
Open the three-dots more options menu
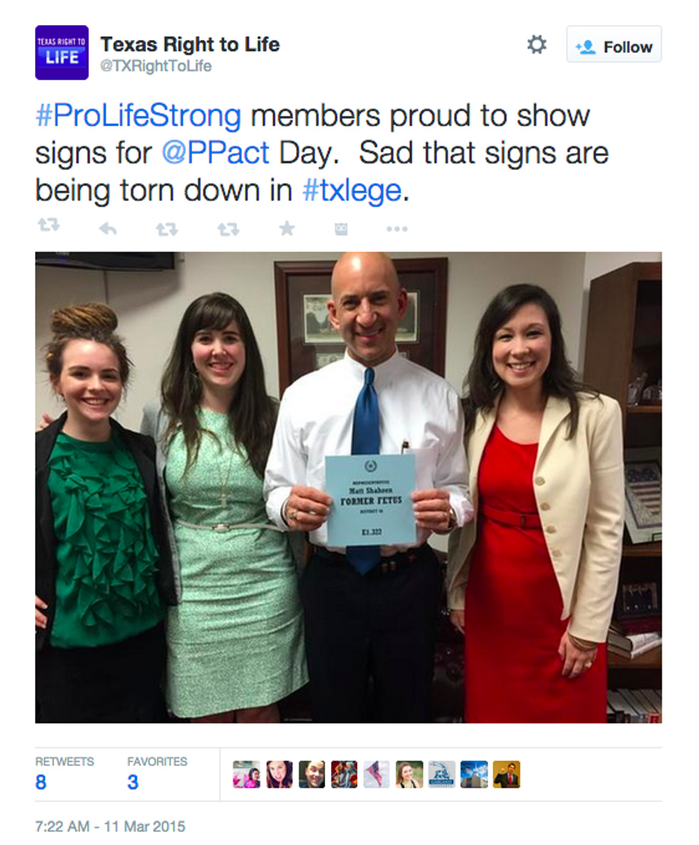point(397,229)
